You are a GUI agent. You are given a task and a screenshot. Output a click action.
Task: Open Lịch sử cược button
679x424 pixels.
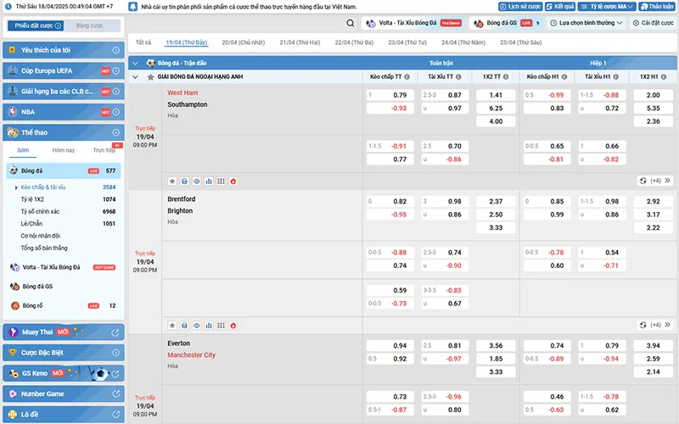pyautogui.click(x=520, y=7)
